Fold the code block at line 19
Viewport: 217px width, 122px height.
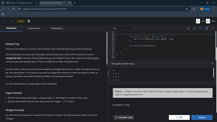coord(115,37)
